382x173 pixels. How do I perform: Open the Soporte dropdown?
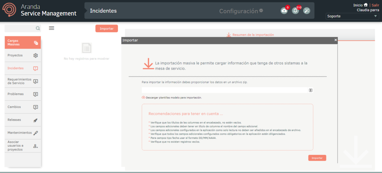pos(352,16)
